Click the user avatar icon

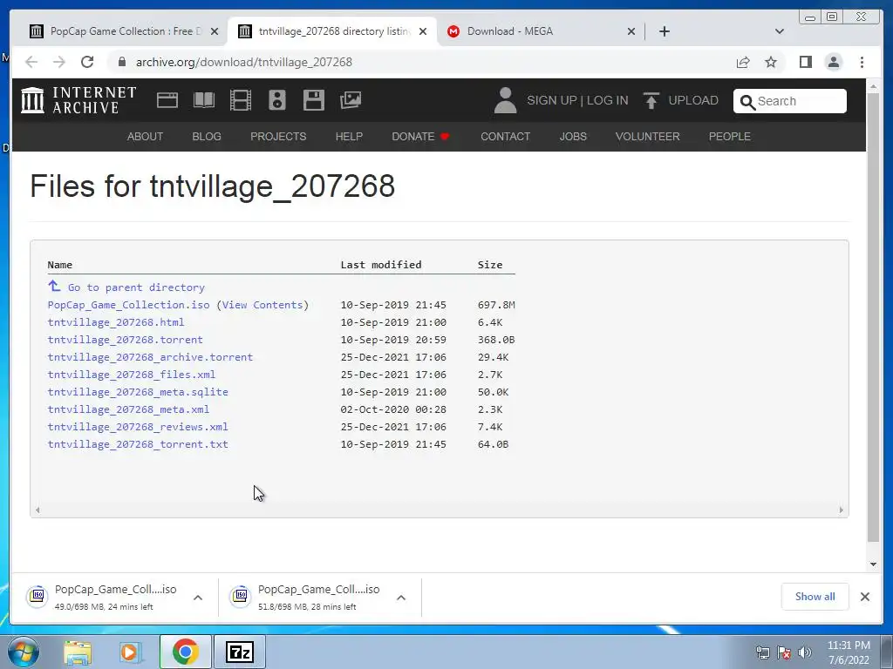coord(505,100)
